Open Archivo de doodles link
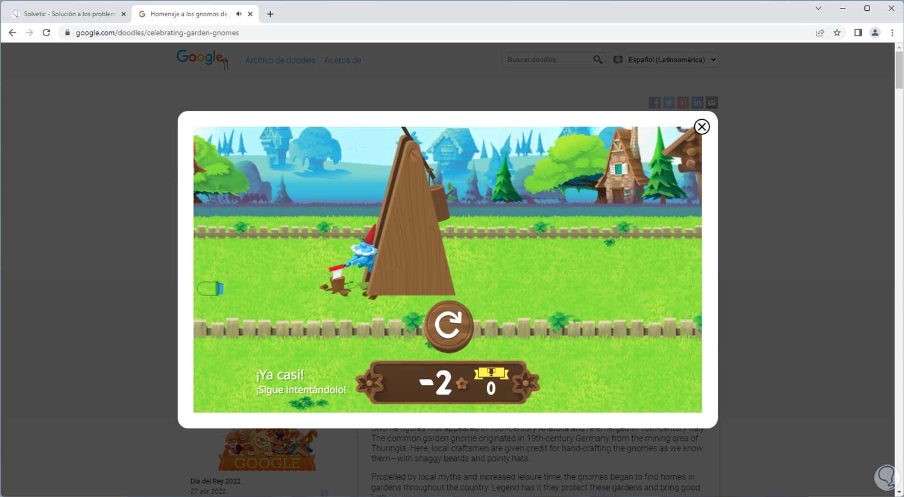The width and height of the screenshot is (904, 497). (x=280, y=60)
